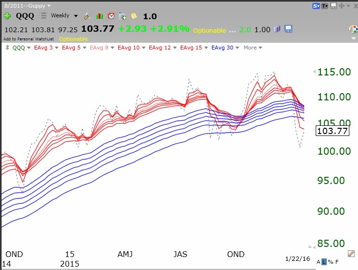The width and height of the screenshot is (358, 270).
Task: Toggle F scale option
Action: [337, 262]
